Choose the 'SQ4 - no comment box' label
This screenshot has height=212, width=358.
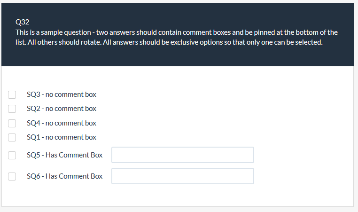point(62,123)
